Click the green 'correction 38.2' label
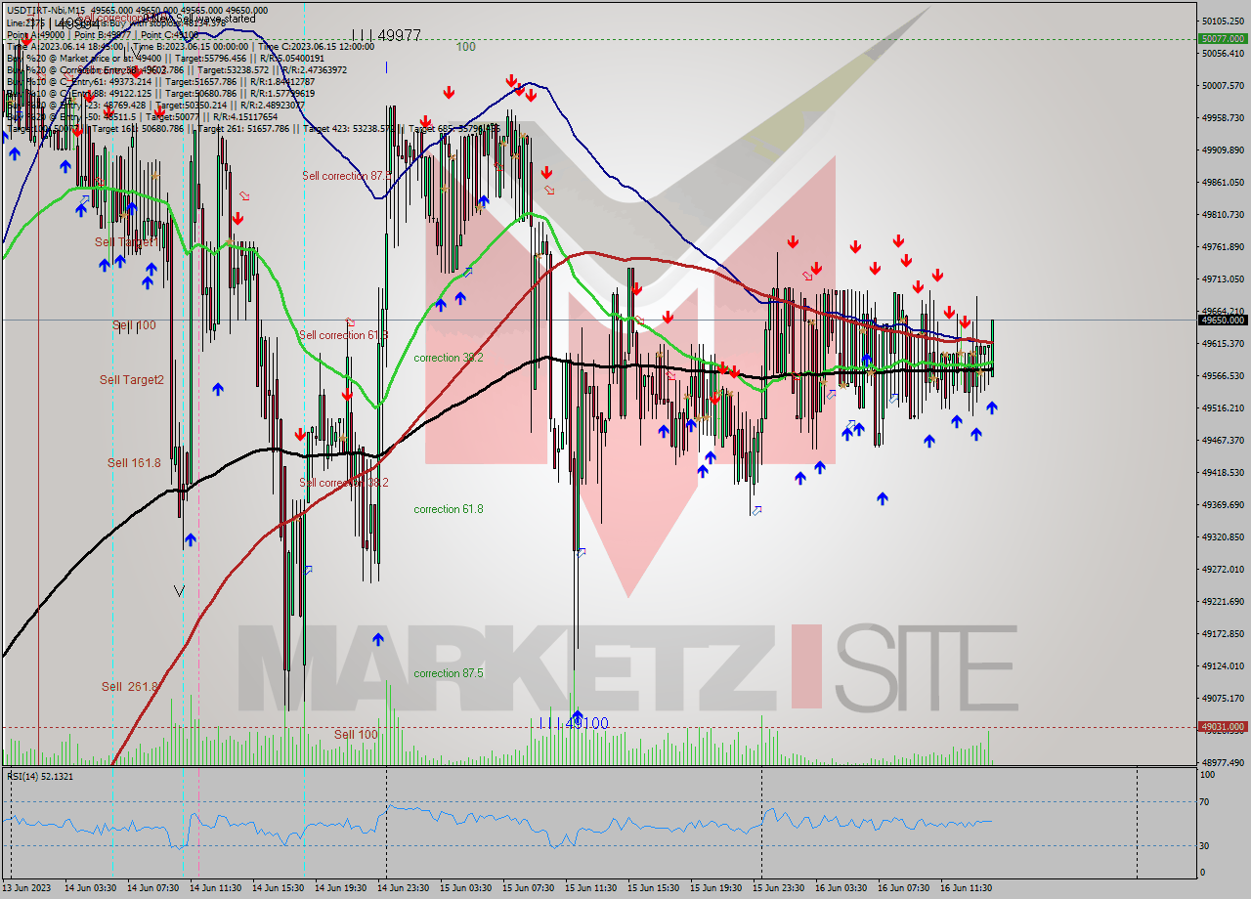The image size is (1251, 899). tap(448, 358)
